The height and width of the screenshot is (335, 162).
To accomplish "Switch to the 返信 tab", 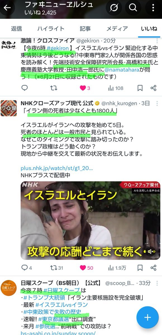I will pyautogui.click(x=16, y=28).
